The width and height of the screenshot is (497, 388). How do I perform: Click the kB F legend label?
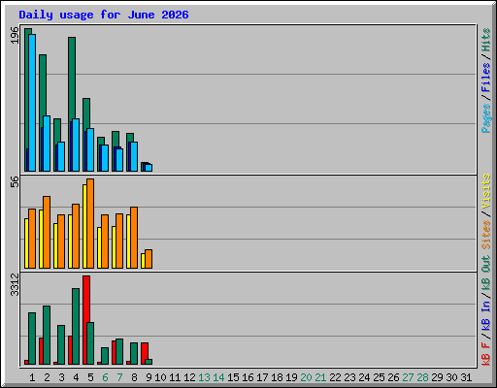click(485, 353)
